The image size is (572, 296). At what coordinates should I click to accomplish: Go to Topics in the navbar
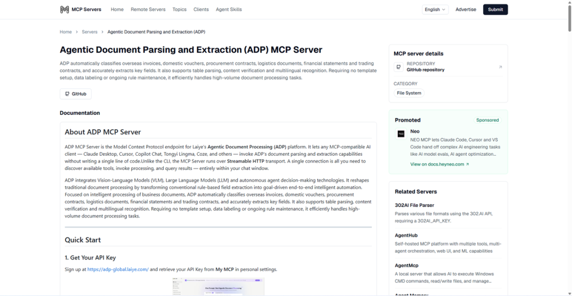pos(180,10)
